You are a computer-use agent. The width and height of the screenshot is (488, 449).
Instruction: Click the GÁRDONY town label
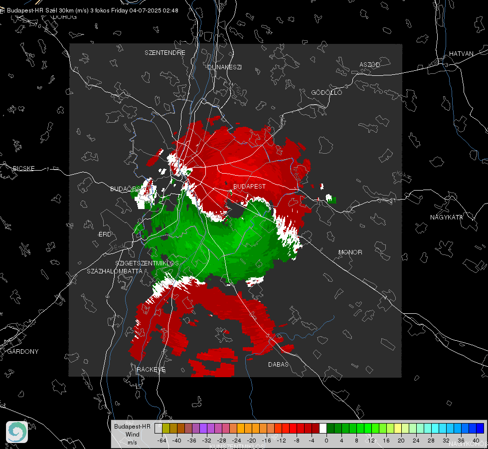pyautogui.click(x=23, y=352)
